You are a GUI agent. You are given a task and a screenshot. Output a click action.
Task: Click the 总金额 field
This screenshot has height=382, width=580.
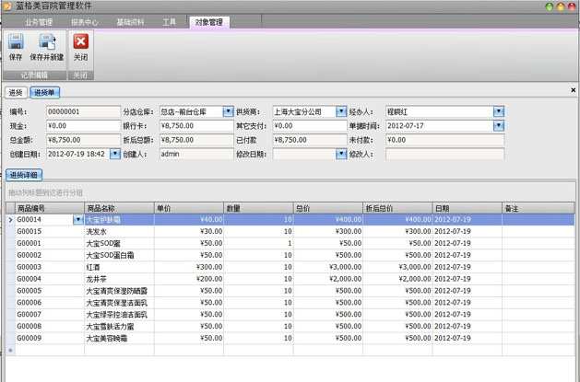[83, 140]
